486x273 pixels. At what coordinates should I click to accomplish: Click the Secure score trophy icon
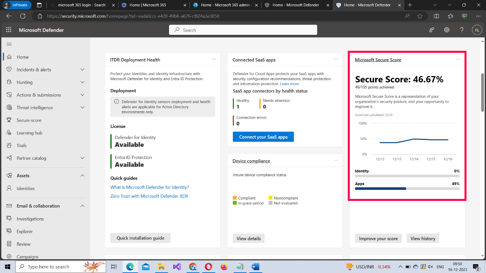(9, 120)
